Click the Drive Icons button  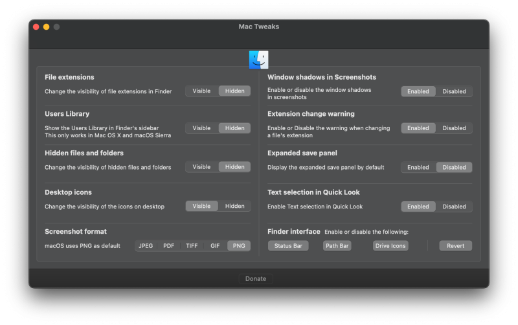[x=390, y=246]
